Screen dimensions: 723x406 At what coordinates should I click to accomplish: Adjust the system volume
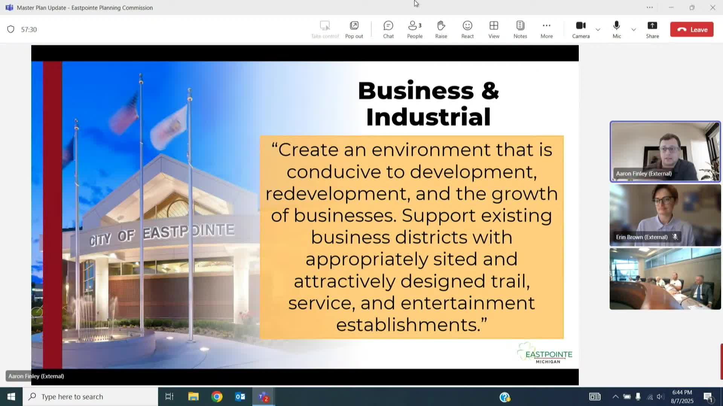click(661, 397)
